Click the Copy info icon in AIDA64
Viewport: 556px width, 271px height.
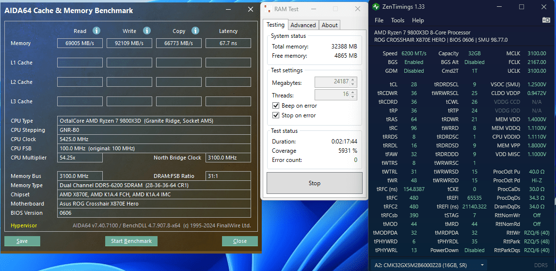pyautogui.click(x=195, y=31)
